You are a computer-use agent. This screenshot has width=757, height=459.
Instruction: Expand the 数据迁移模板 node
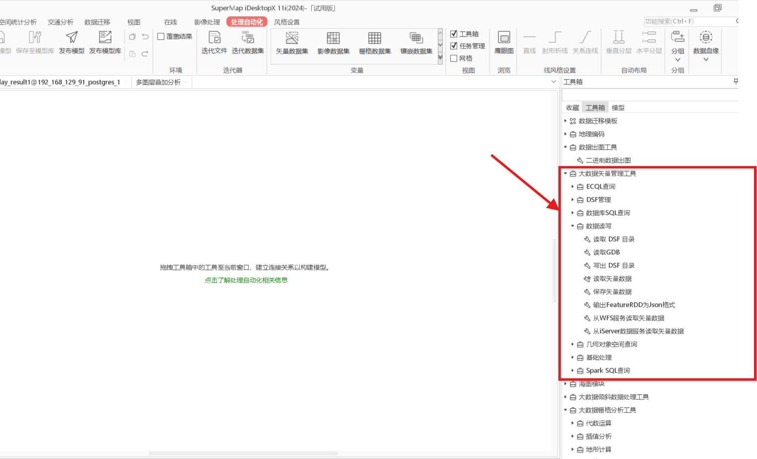pyautogui.click(x=565, y=121)
